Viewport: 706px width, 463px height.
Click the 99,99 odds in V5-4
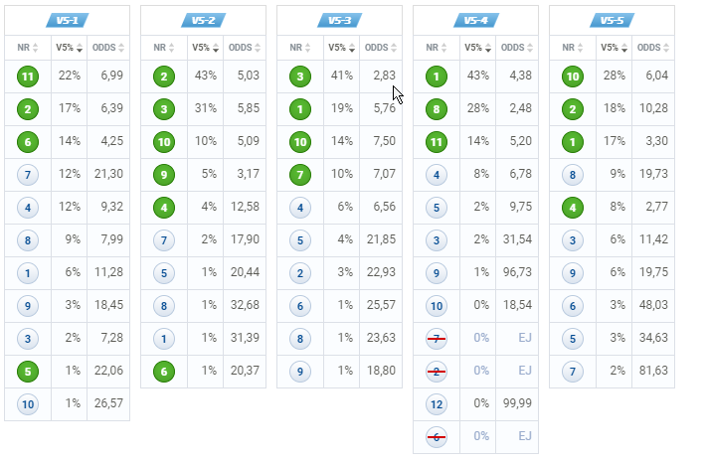click(x=517, y=403)
